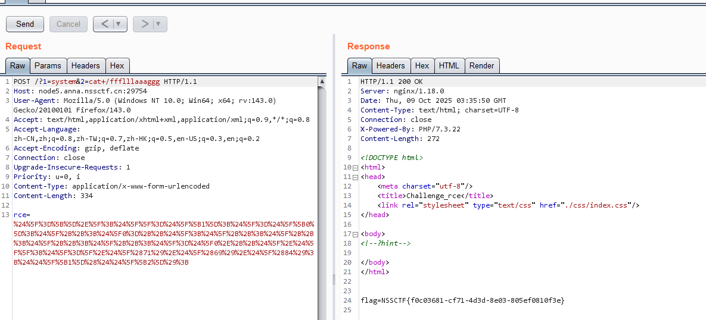Click the POST request line text

point(105,82)
